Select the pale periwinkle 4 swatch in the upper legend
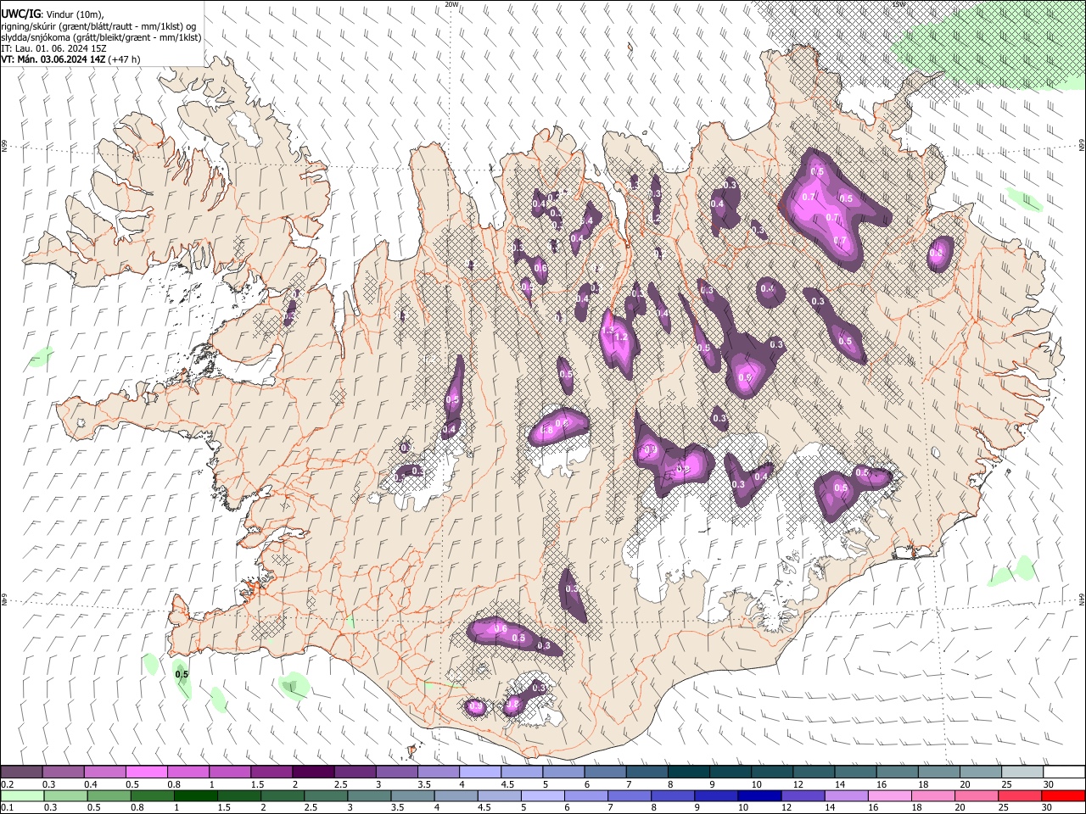The image size is (1086, 814). (x=480, y=772)
